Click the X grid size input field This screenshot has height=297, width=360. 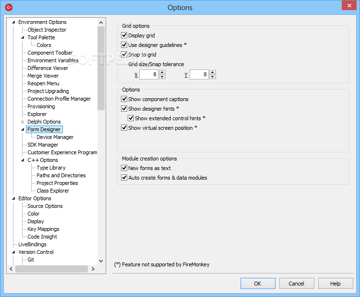point(149,74)
